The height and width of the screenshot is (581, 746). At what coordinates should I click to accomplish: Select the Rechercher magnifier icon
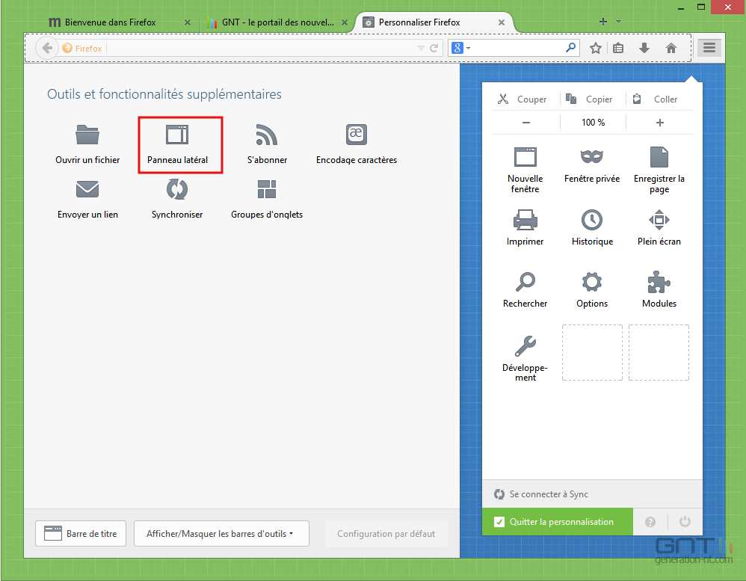pyautogui.click(x=525, y=282)
